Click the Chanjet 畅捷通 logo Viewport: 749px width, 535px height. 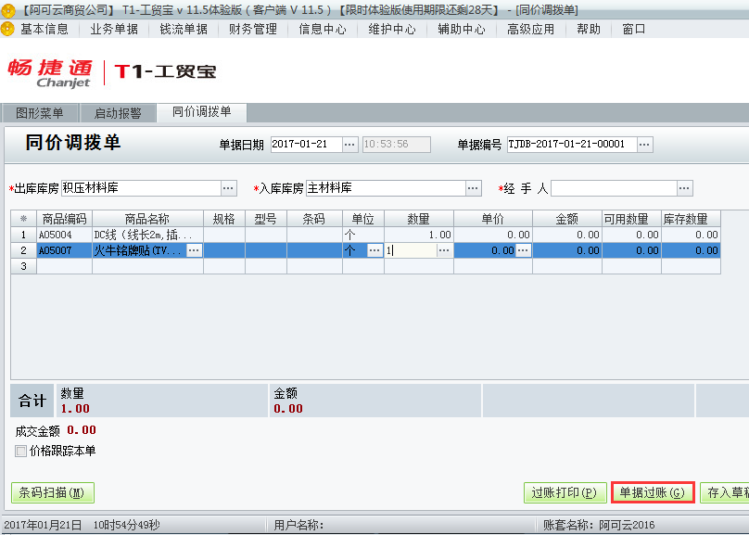[50, 73]
